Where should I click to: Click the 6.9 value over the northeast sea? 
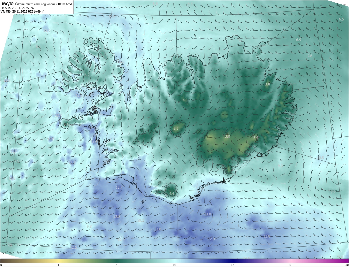pyautogui.click(x=299, y=40)
